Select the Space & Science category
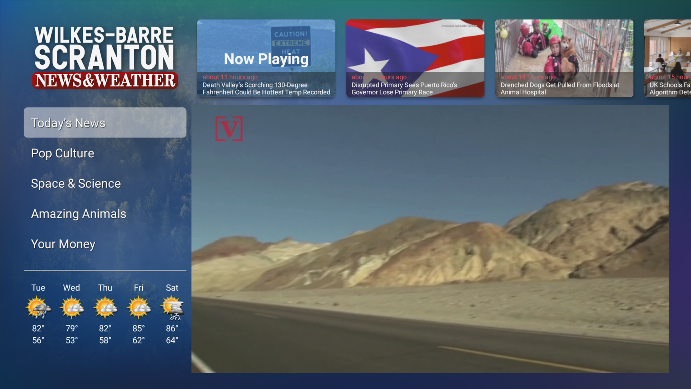Screen dimensions: 691x389 76,183
